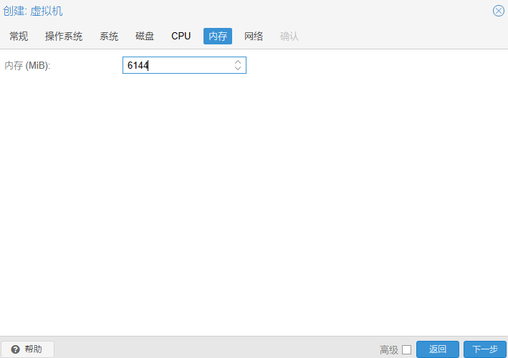
Task: Enable the 高级 advanced checkbox
Action: pos(406,349)
